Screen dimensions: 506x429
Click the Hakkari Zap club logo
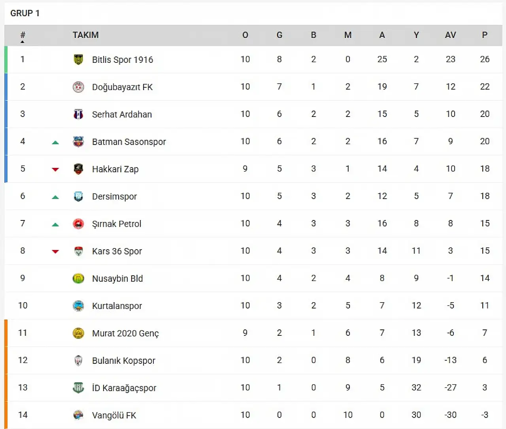click(78, 169)
